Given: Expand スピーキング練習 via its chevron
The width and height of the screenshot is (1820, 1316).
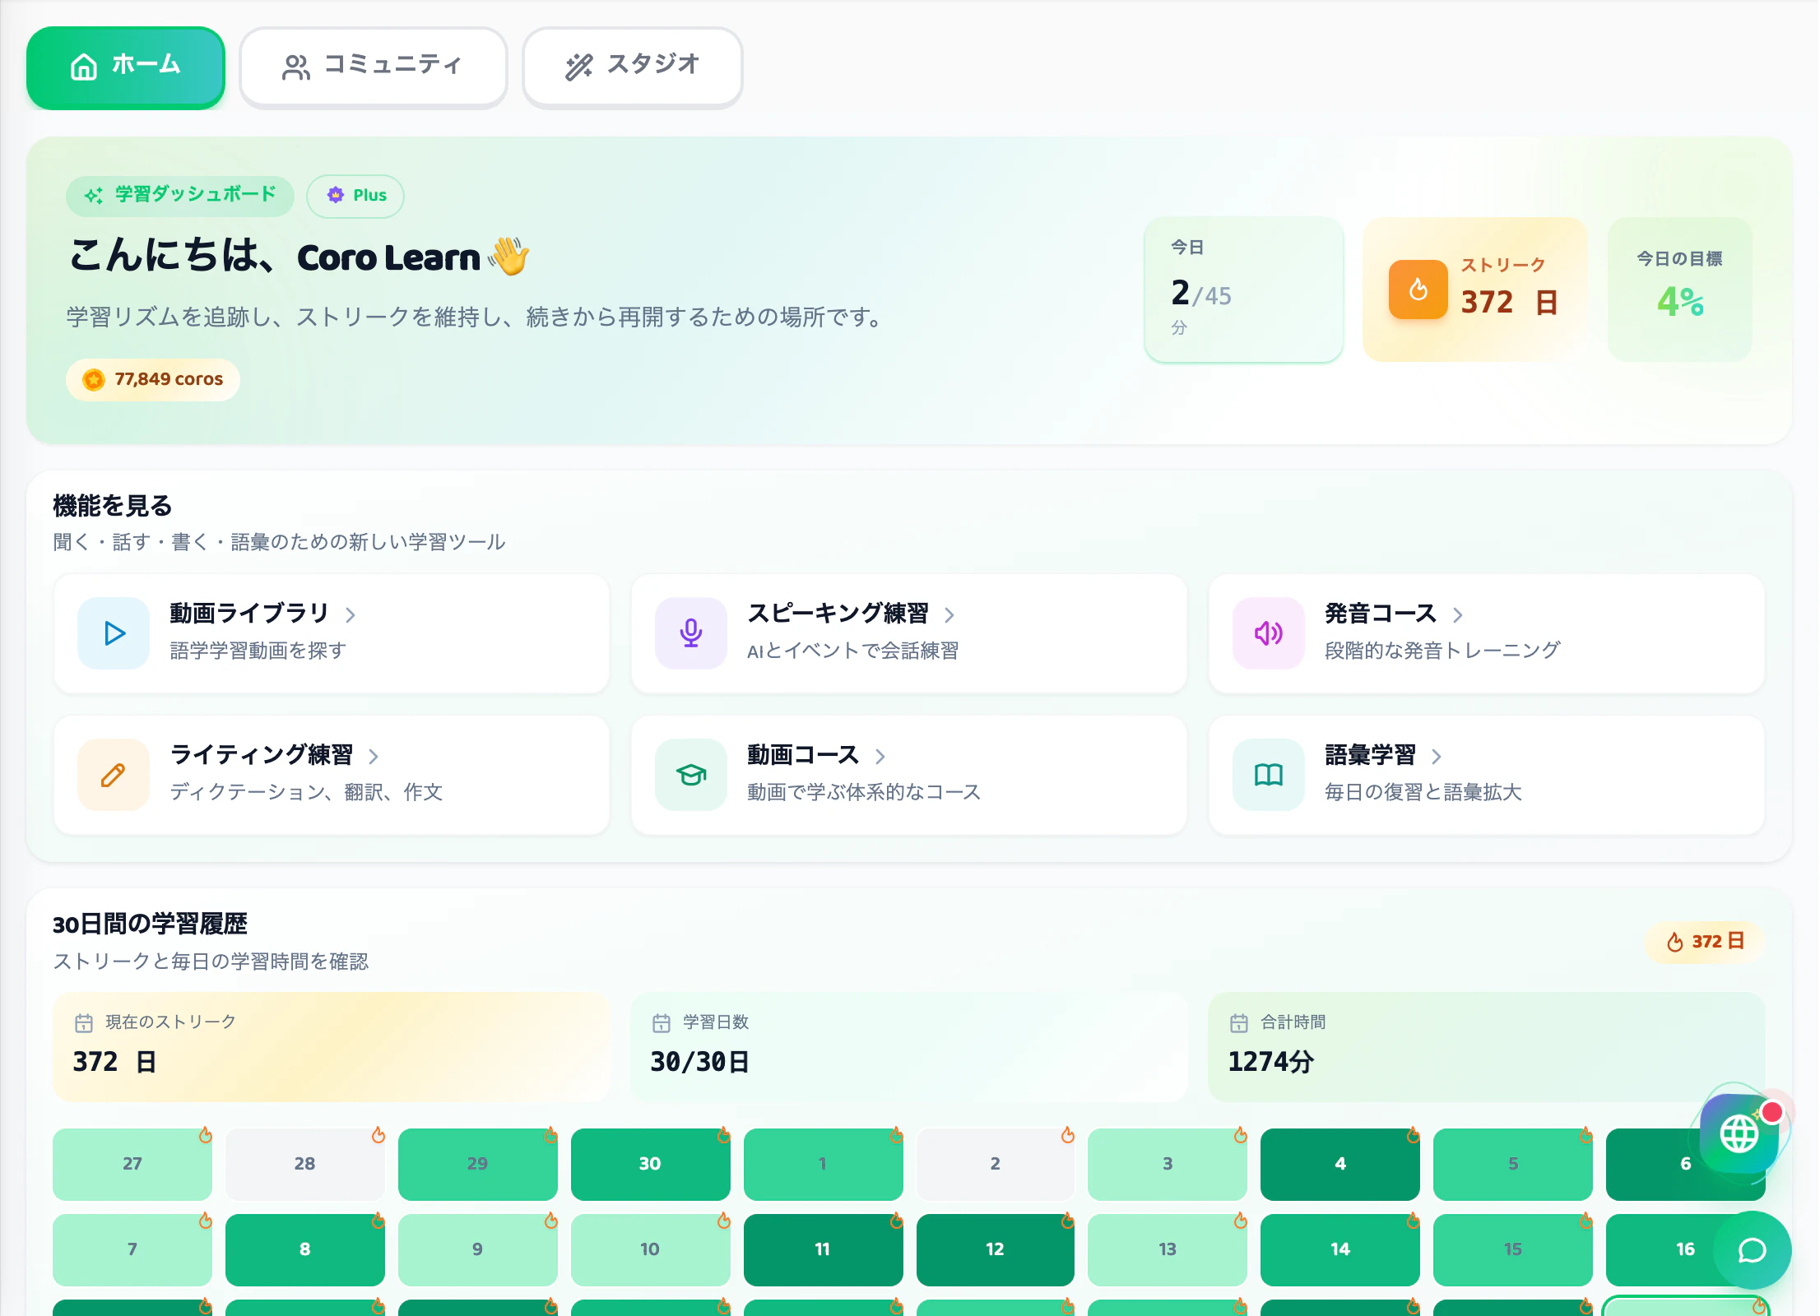Looking at the screenshot, I should click(949, 614).
